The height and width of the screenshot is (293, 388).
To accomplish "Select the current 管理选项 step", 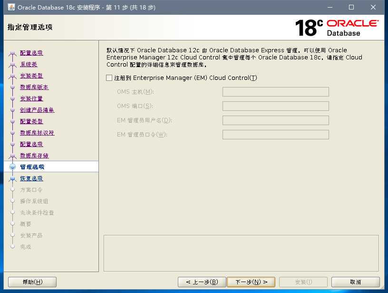I will 32,167.
